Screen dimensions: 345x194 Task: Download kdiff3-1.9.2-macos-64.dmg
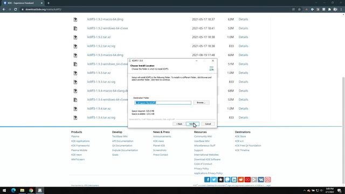tap(105, 19)
